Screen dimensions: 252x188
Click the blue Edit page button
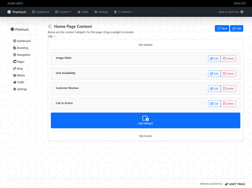[237, 28]
